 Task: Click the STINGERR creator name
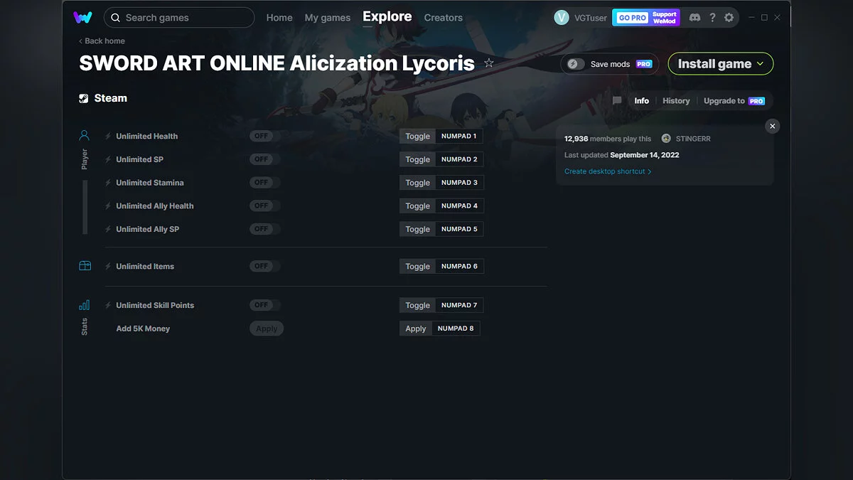pyautogui.click(x=693, y=139)
